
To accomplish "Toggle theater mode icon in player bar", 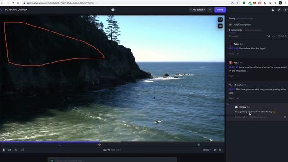I will tap(215, 150).
